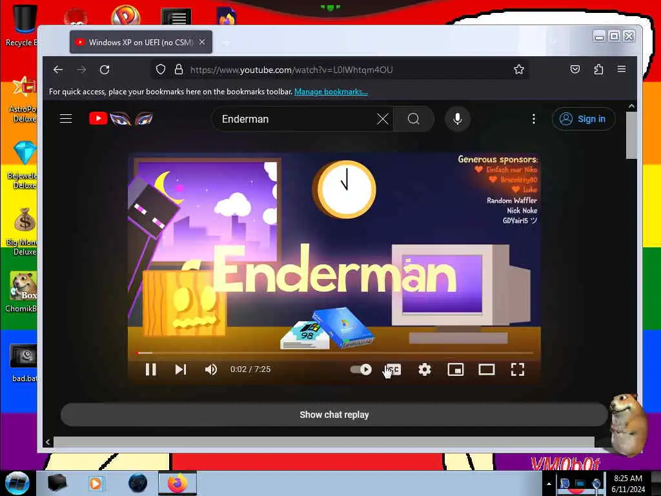Go back one page in Firefox
This screenshot has width=661, height=496.
tap(58, 70)
